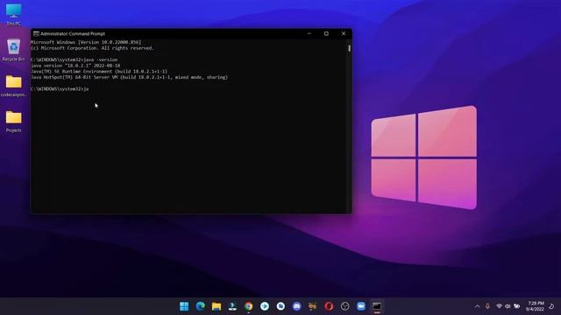Click the Java SE Runtime Environment line
This screenshot has width=561, height=315.
[99, 72]
